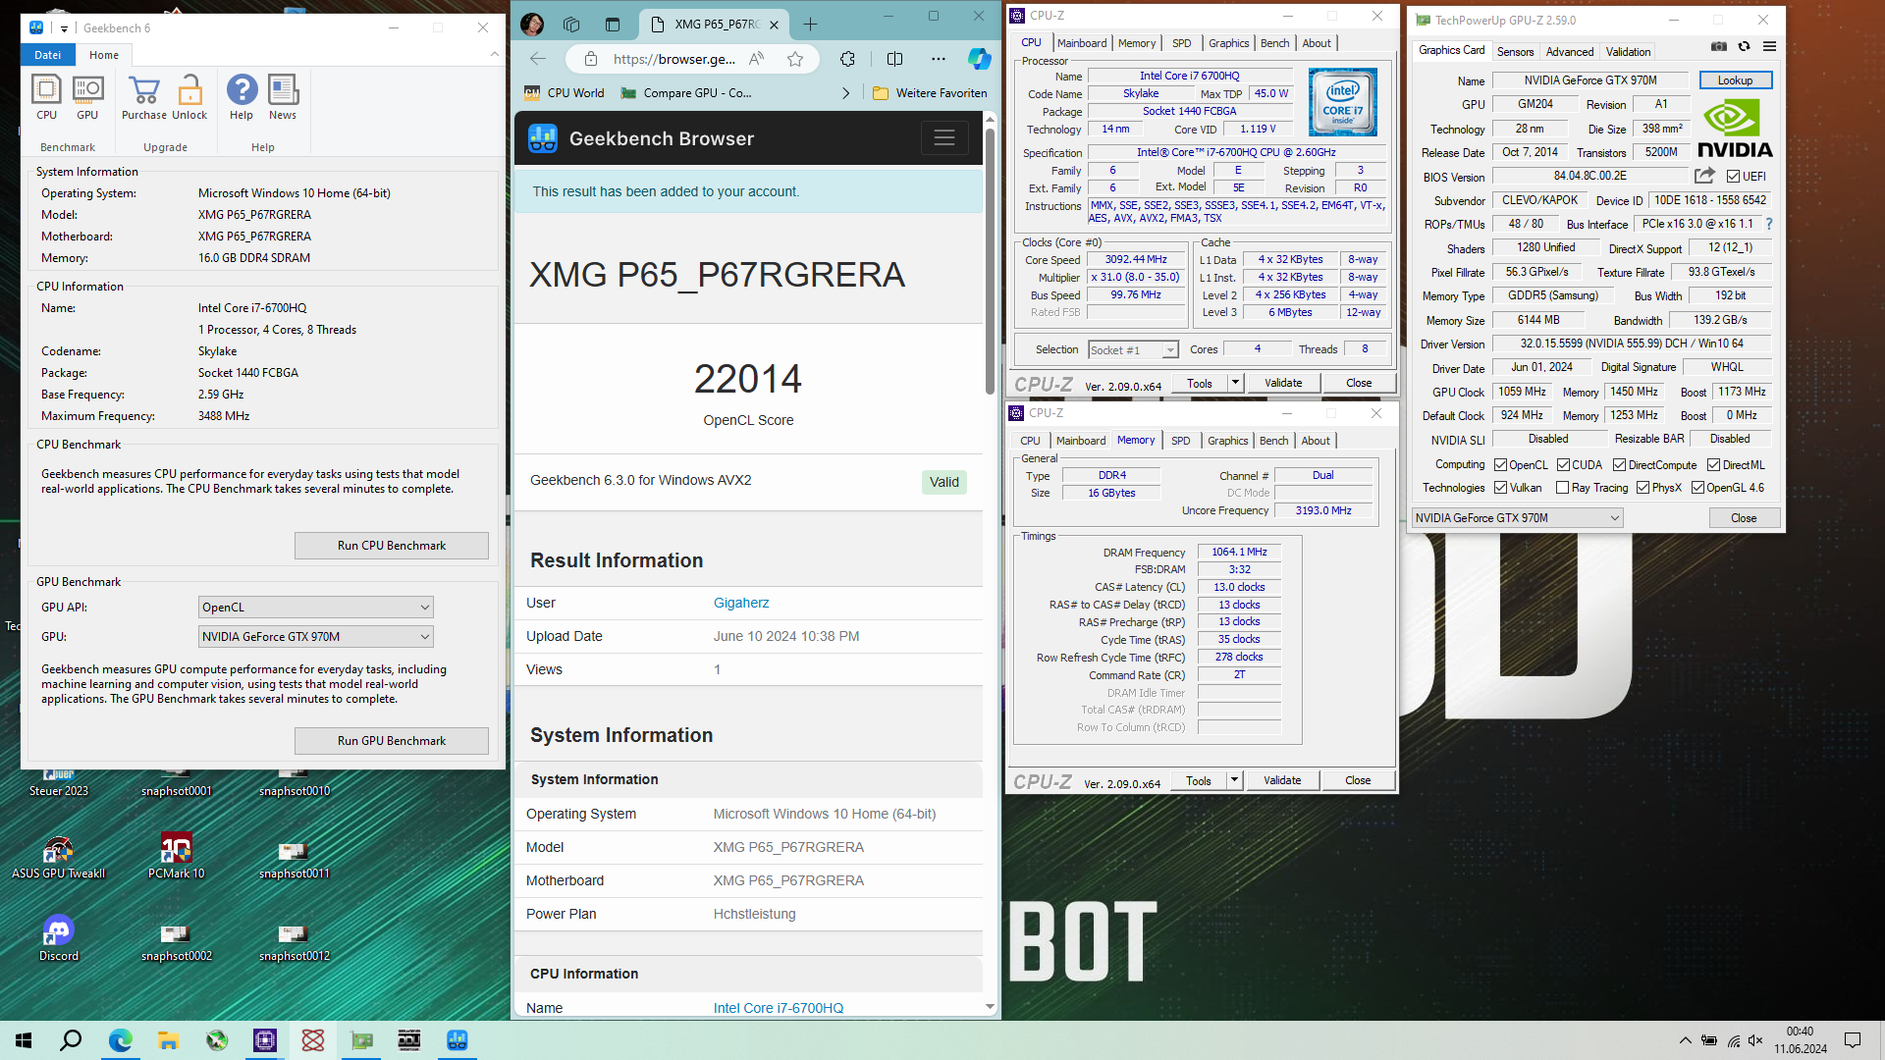Toggle Ray Tracing checkbox in GPU-Z
Image resolution: width=1885 pixels, height=1060 pixels.
tap(1562, 488)
